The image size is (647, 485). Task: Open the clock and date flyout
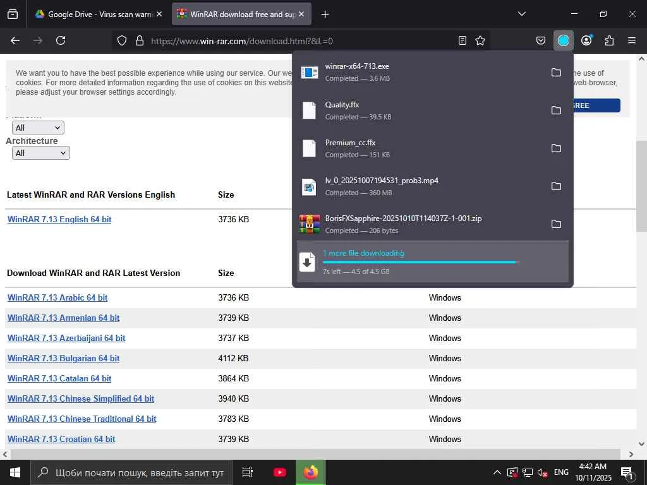pyautogui.click(x=593, y=472)
